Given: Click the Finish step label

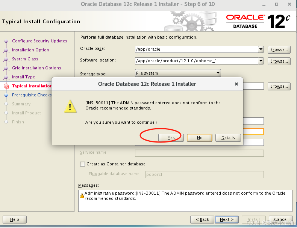Looking at the screenshot, I should tap(18, 122).
